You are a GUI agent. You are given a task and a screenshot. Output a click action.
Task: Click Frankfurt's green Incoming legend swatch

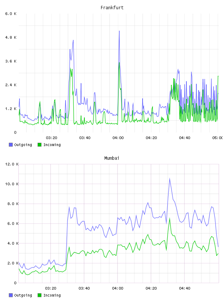(x=39, y=145)
